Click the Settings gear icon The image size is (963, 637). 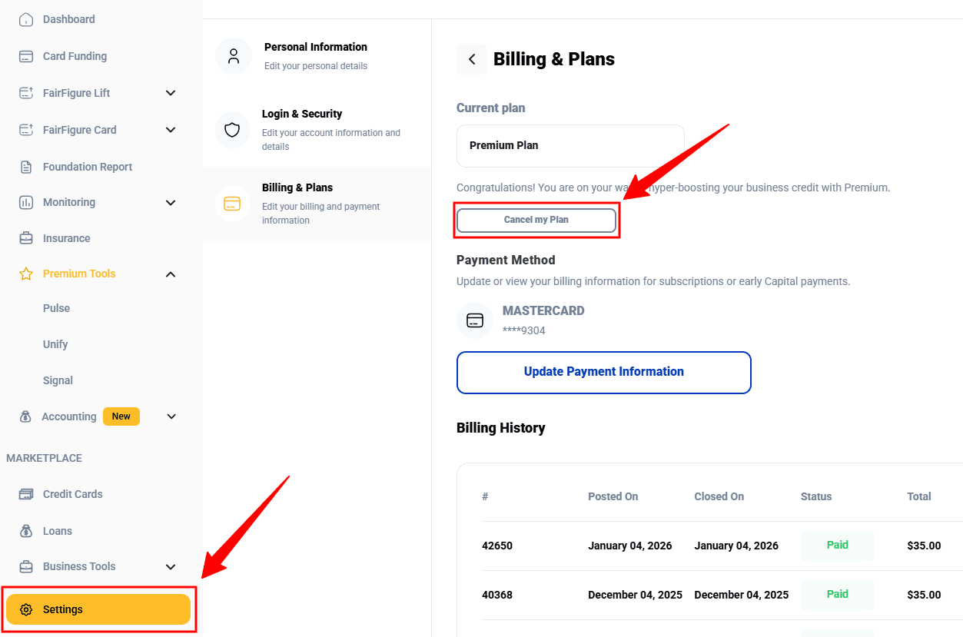tap(26, 609)
